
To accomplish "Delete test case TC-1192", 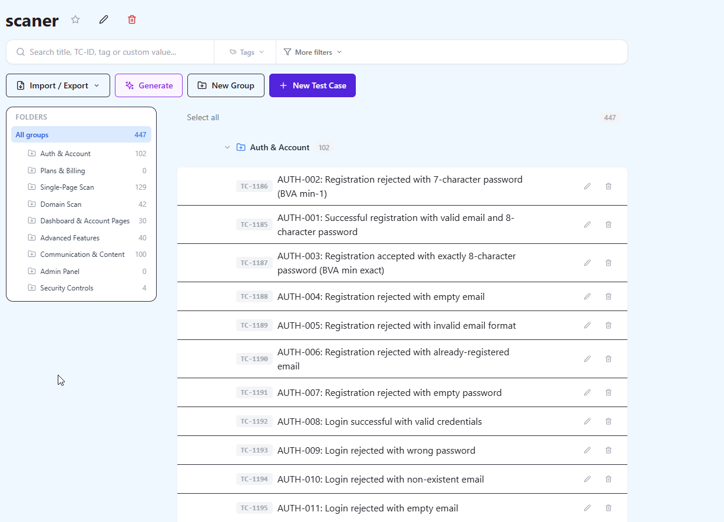I will [x=609, y=421].
